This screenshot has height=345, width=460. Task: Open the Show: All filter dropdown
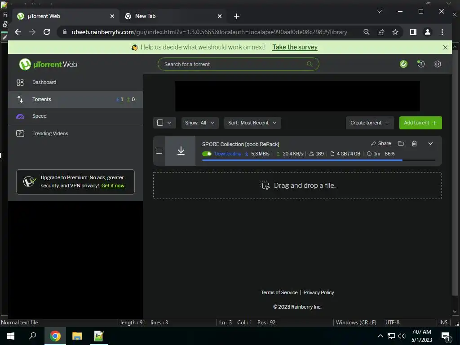coord(200,123)
